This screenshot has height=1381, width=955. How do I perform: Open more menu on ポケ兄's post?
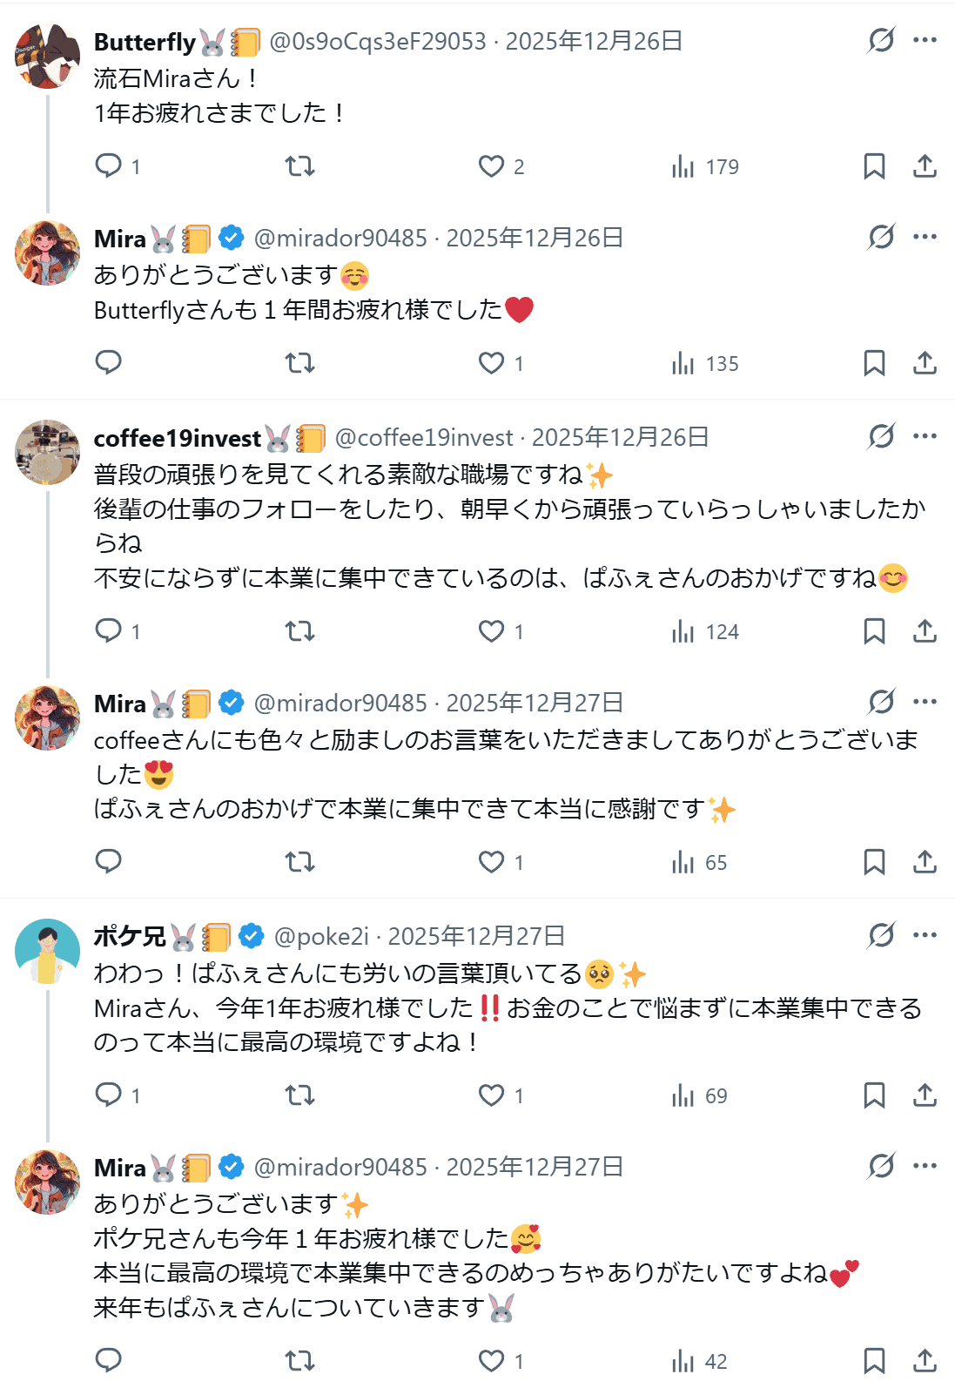pyautogui.click(x=925, y=935)
